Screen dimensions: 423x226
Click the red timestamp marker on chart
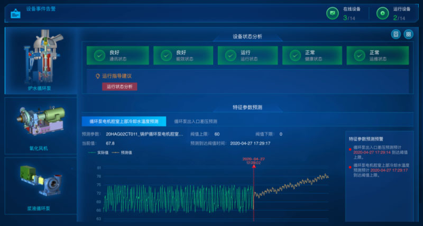pyautogui.click(x=252, y=160)
